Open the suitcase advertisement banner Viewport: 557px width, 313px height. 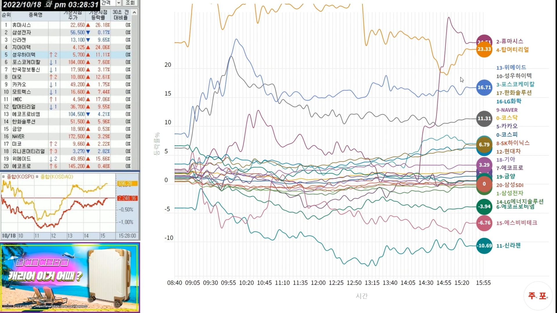click(x=70, y=278)
